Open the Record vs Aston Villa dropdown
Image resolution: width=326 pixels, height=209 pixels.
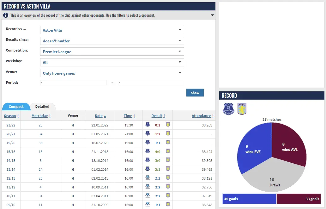click(112, 30)
